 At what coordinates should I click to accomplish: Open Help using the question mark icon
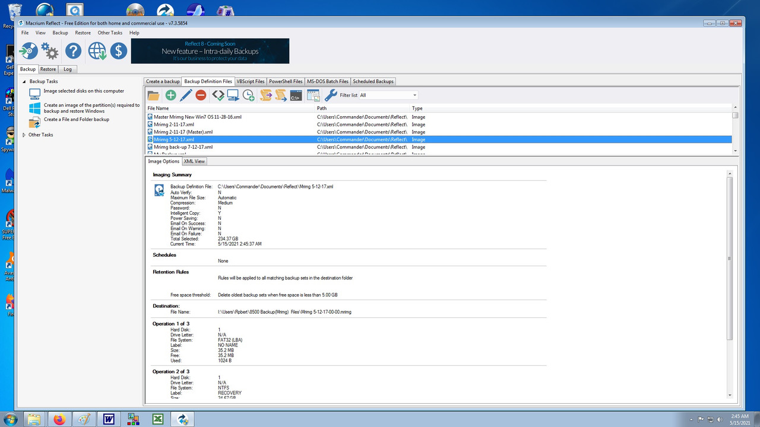pos(72,50)
